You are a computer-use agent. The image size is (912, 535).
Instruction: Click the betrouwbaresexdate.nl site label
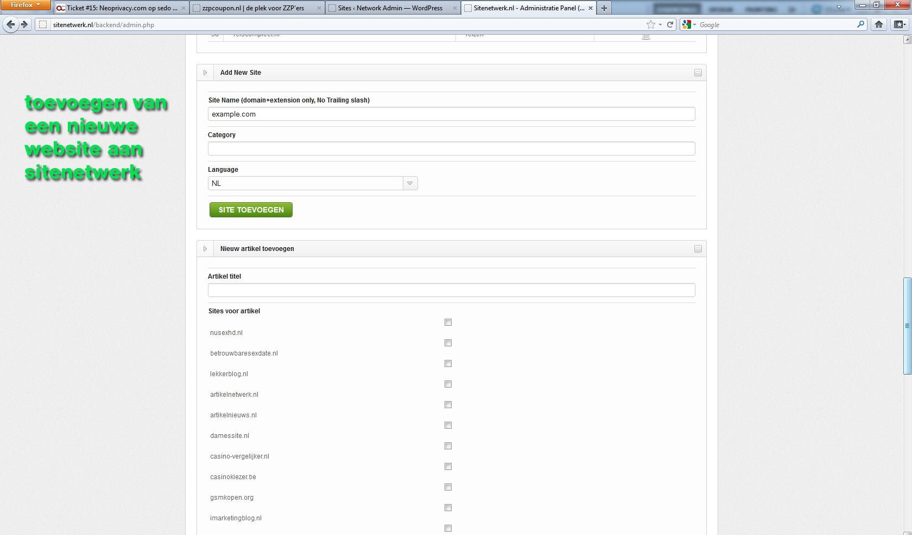click(x=244, y=353)
